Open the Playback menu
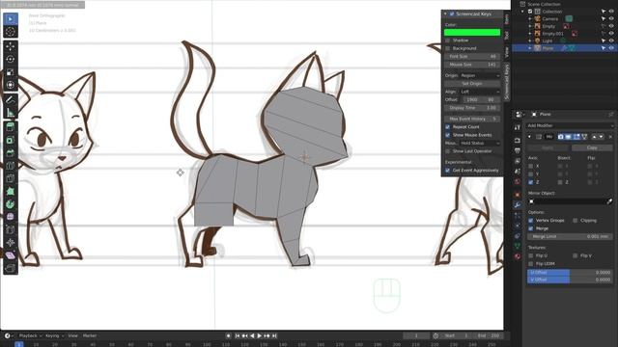 point(30,336)
